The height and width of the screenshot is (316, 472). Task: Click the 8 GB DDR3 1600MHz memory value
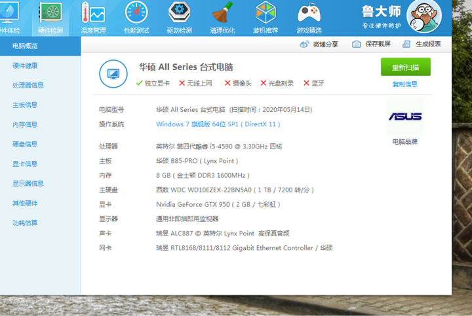(x=203, y=175)
